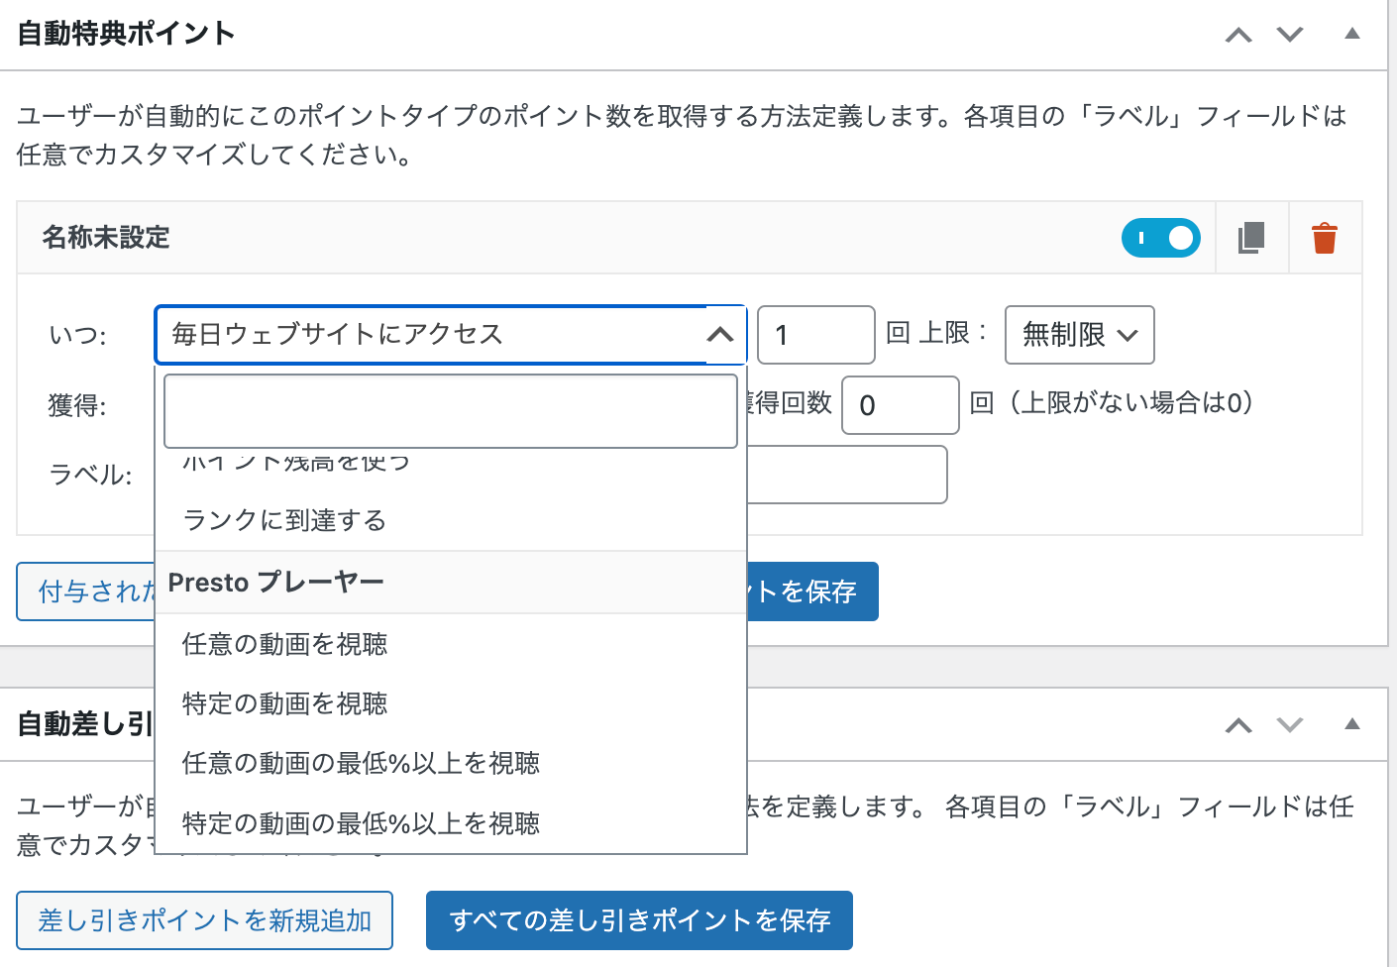Image resolution: width=1397 pixels, height=967 pixels.
Task: Click すべての差し引きポイントを保存 button
Action: (639, 920)
